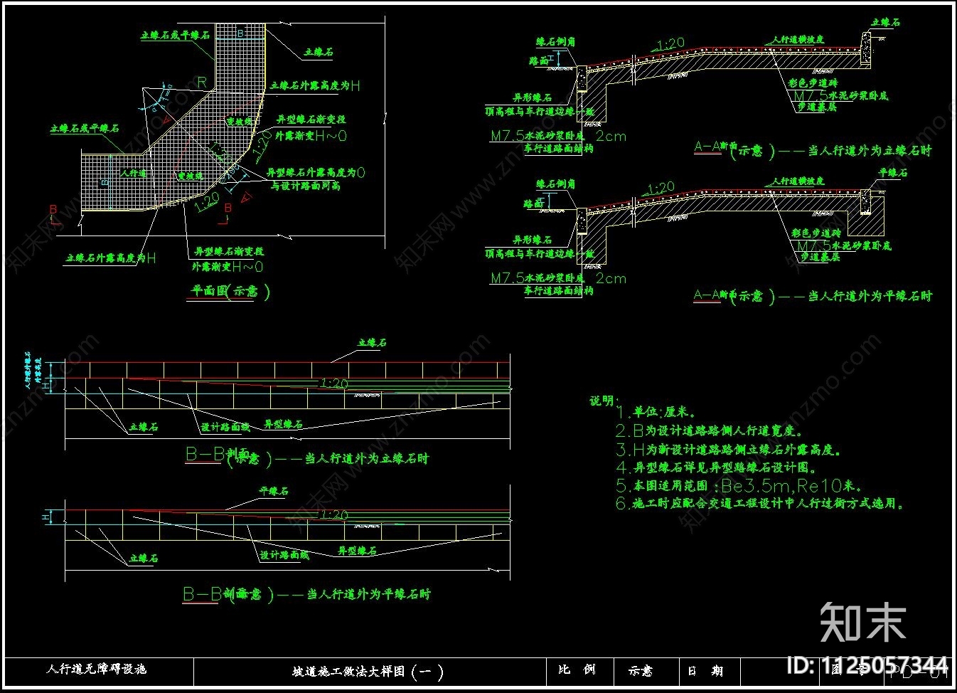Screen dimensions: 957x693
Task: Click note '5.本图适用范围:B≥3.5m,R≥10米。'
Action: pyautogui.click(x=739, y=486)
